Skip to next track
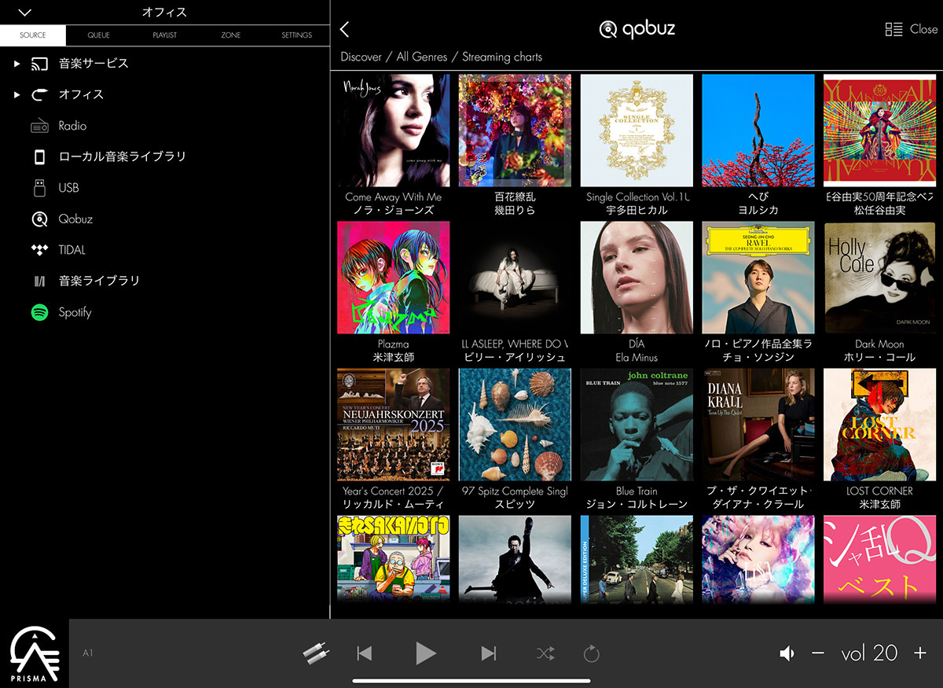 488,653
